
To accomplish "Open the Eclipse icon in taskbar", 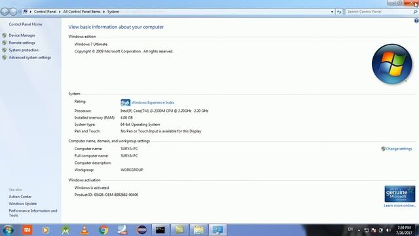I will click(141, 230).
